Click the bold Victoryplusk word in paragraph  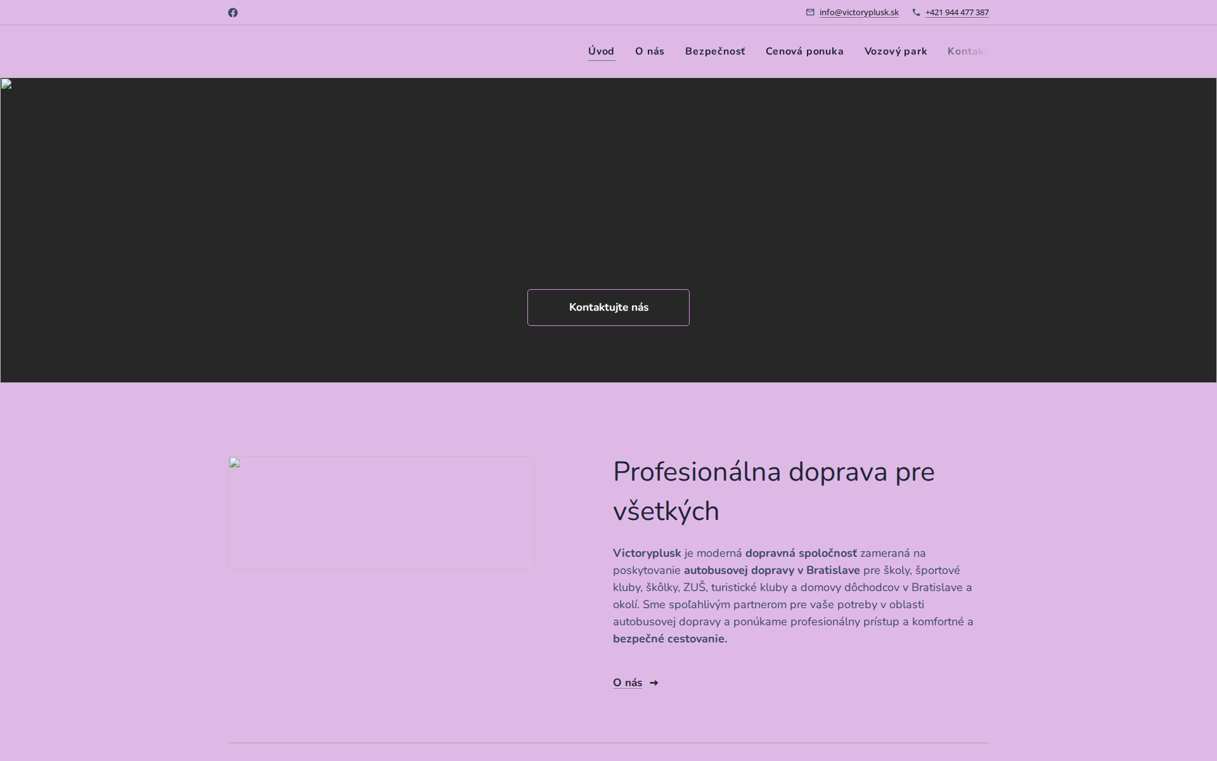pos(647,553)
